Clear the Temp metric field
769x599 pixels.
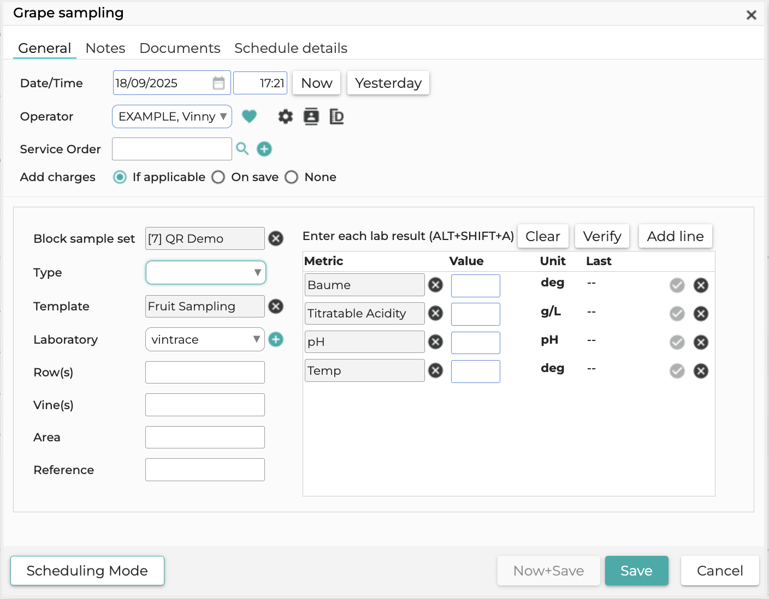(x=435, y=370)
